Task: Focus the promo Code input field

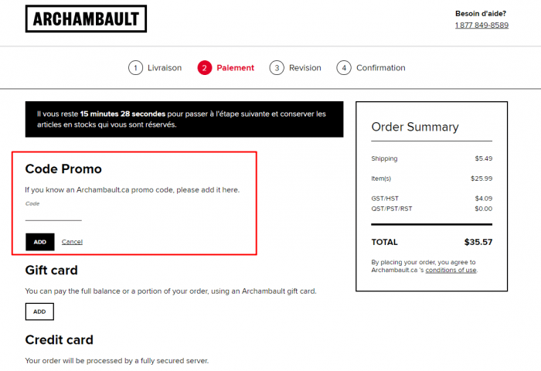Action: pos(53,215)
